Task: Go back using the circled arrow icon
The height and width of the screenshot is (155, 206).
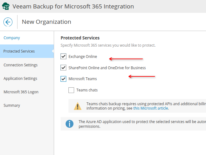Action: pyautogui.click(x=8, y=22)
